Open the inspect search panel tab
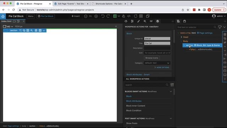Viewport: 227px width, 128px height. point(145,21)
